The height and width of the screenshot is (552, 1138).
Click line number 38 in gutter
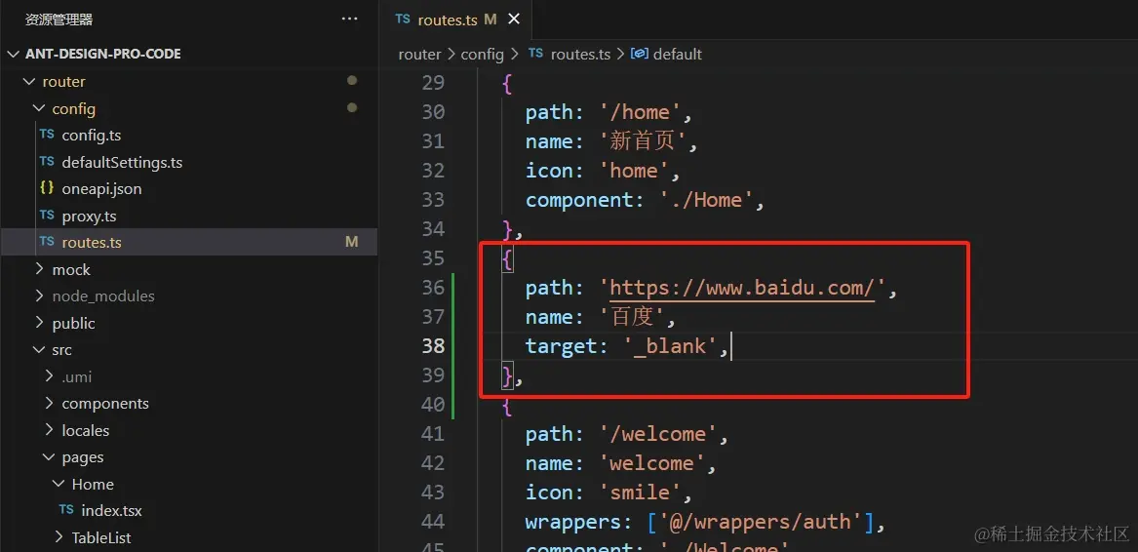(433, 346)
